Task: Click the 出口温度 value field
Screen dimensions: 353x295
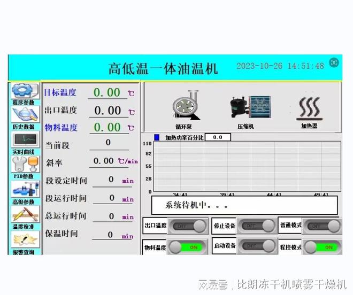Action: pos(109,111)
